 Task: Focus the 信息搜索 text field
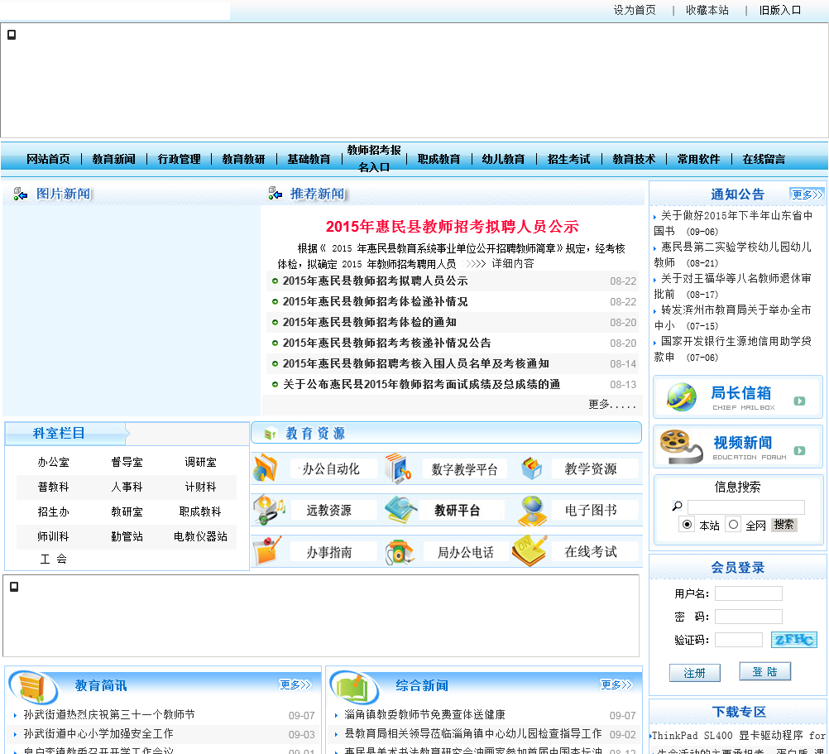tap(746, 507)
